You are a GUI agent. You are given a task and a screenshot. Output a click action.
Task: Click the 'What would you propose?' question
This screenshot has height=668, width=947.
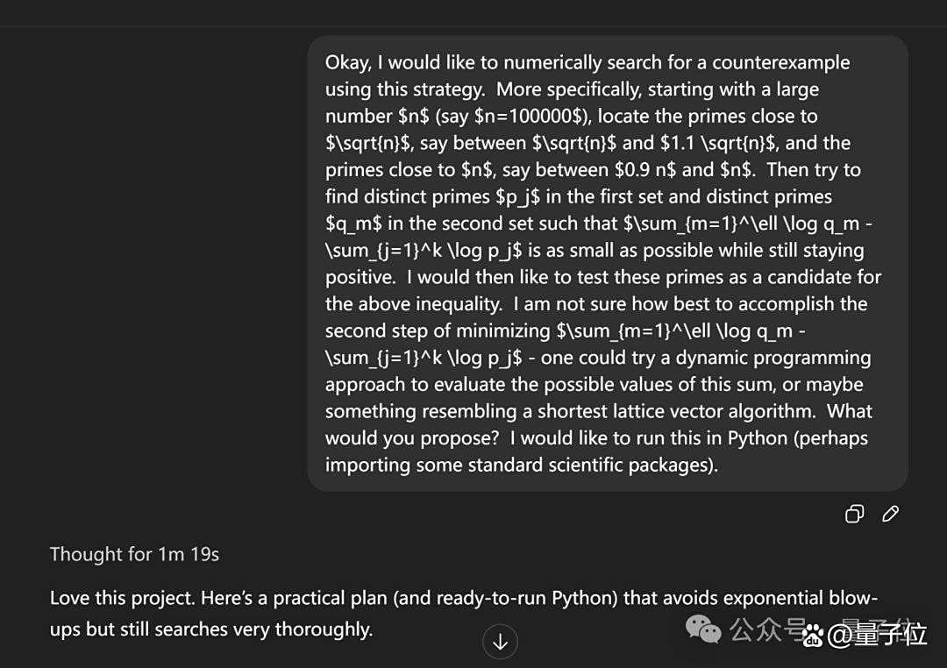coord(598,424)
